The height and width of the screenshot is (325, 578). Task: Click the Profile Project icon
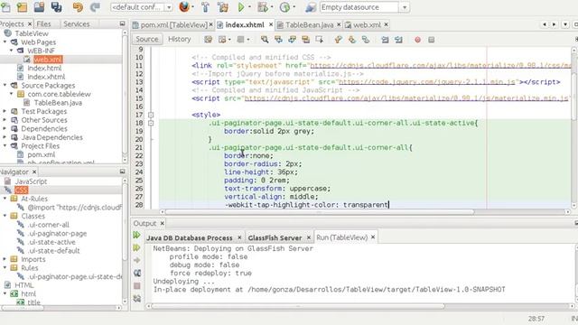point(284,7)
